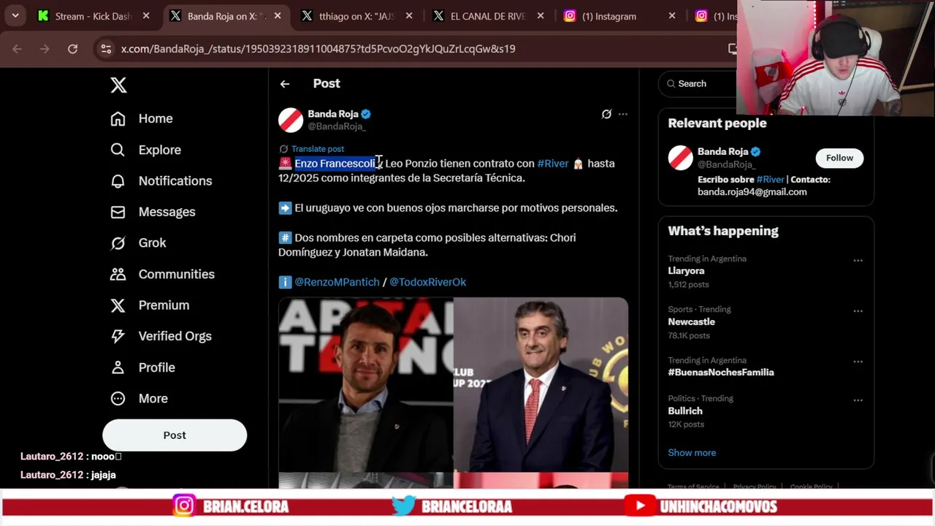The width and height of the screenshot is (935, 526).
Task: Click the Communities people icon
Action: coord(118,274)
